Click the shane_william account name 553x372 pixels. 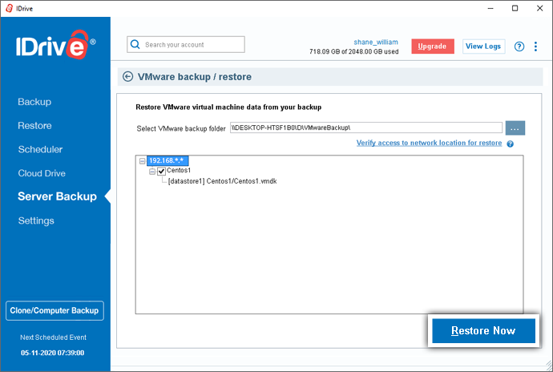tap(376, 42)
